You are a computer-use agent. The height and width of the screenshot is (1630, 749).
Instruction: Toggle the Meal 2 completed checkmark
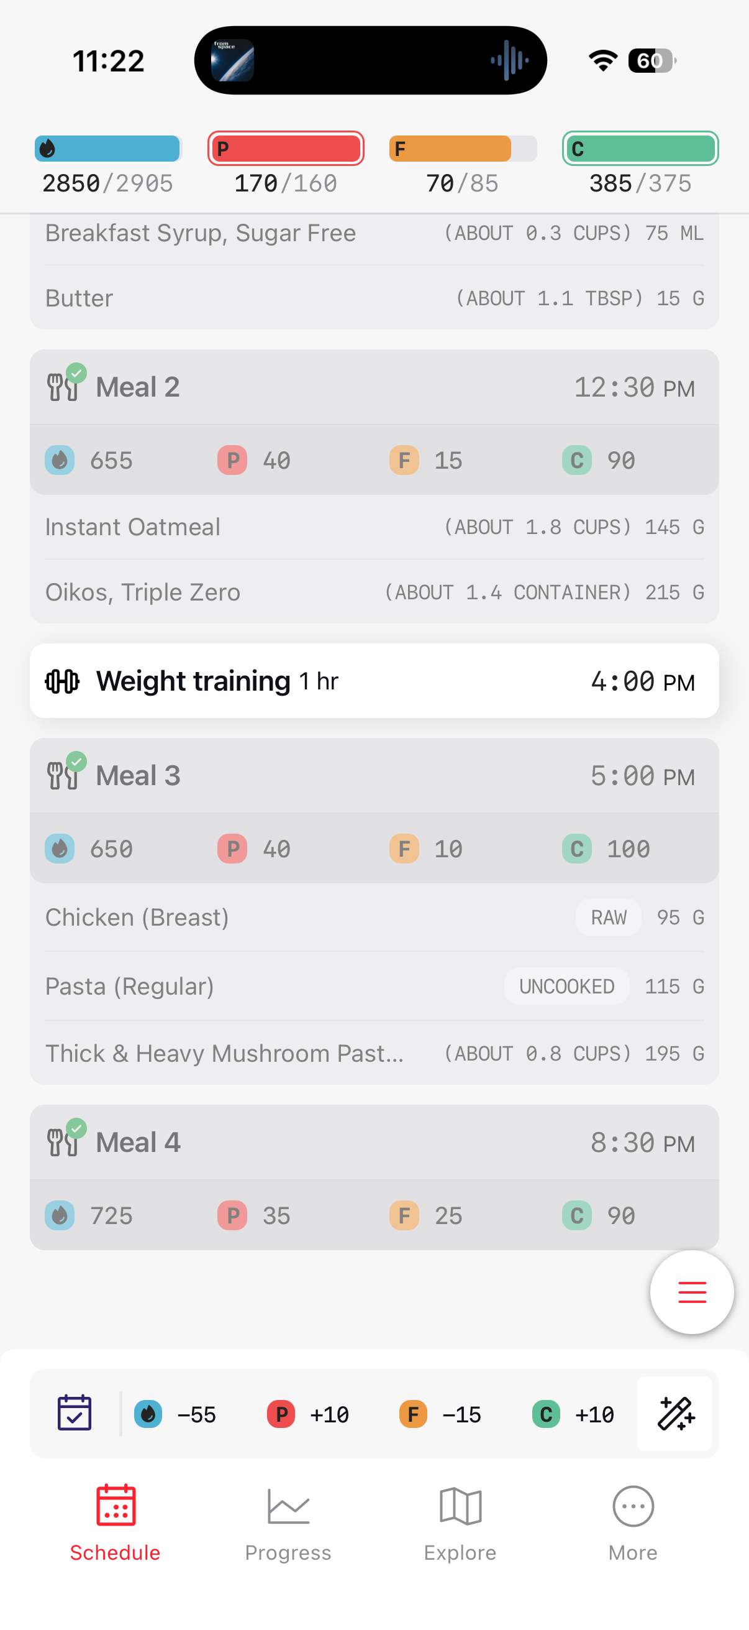[76, 374]
